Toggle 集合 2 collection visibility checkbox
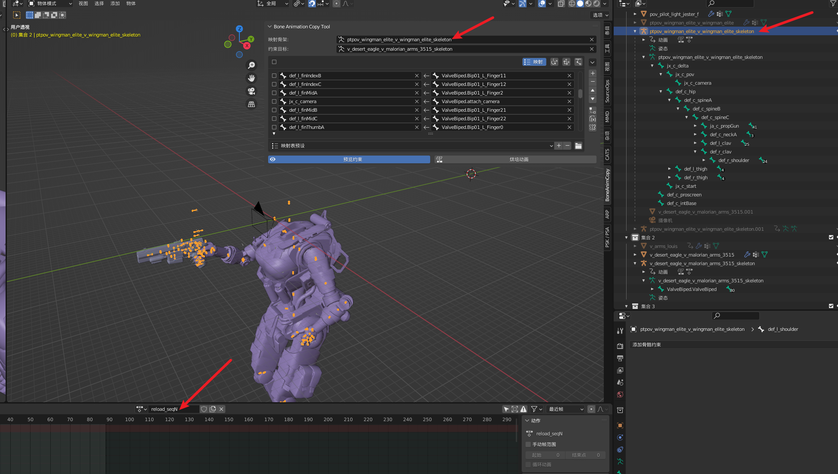 [831, 237]
